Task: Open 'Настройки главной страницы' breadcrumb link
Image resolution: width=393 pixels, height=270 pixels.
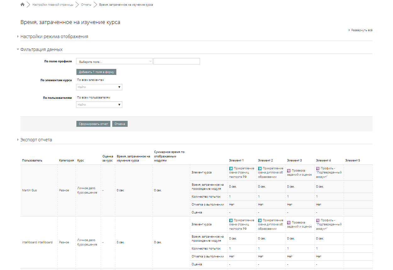Action: pos(53,5)
